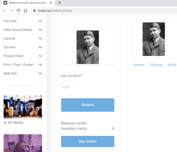
Task: Toggle the Has Scratch switch
Action: point(66,85)
